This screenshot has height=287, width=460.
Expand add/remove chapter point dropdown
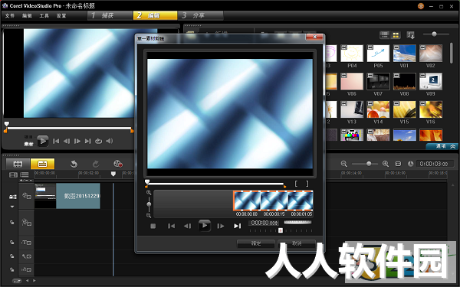tap(26, 181)
